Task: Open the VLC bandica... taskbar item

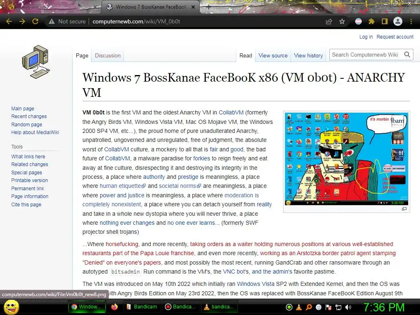Action: 219,307
